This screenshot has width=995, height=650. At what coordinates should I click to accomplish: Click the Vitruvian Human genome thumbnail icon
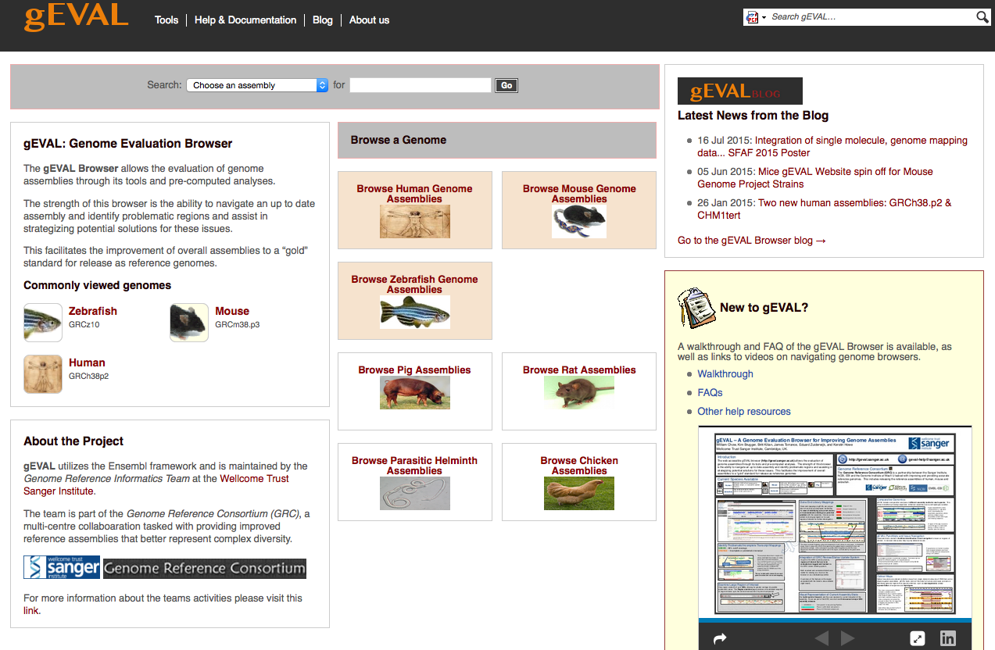pyautogui.click(x=43, y=374)
